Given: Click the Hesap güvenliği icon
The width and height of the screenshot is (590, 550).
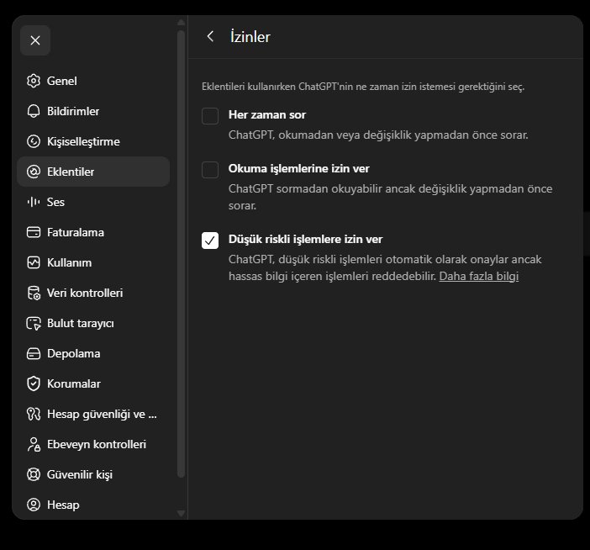Looking at the screenshot, I should [x=34, y=414].
